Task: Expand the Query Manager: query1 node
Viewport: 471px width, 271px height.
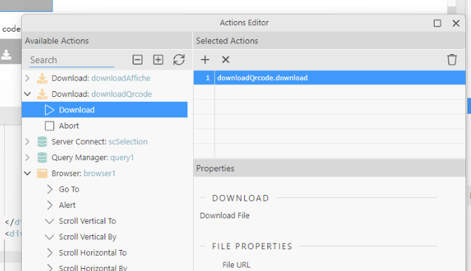Action: tap(27, 157)
